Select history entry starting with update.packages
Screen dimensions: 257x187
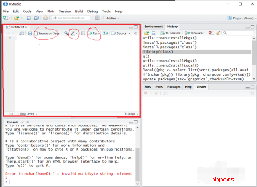click(197, 79)
